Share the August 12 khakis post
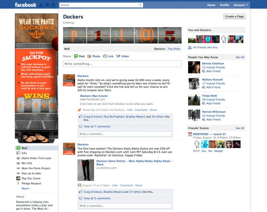This screenshot has width=267, height=212. click(139, 185)
